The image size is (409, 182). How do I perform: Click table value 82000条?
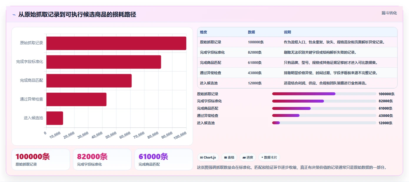tap(255, 52)
